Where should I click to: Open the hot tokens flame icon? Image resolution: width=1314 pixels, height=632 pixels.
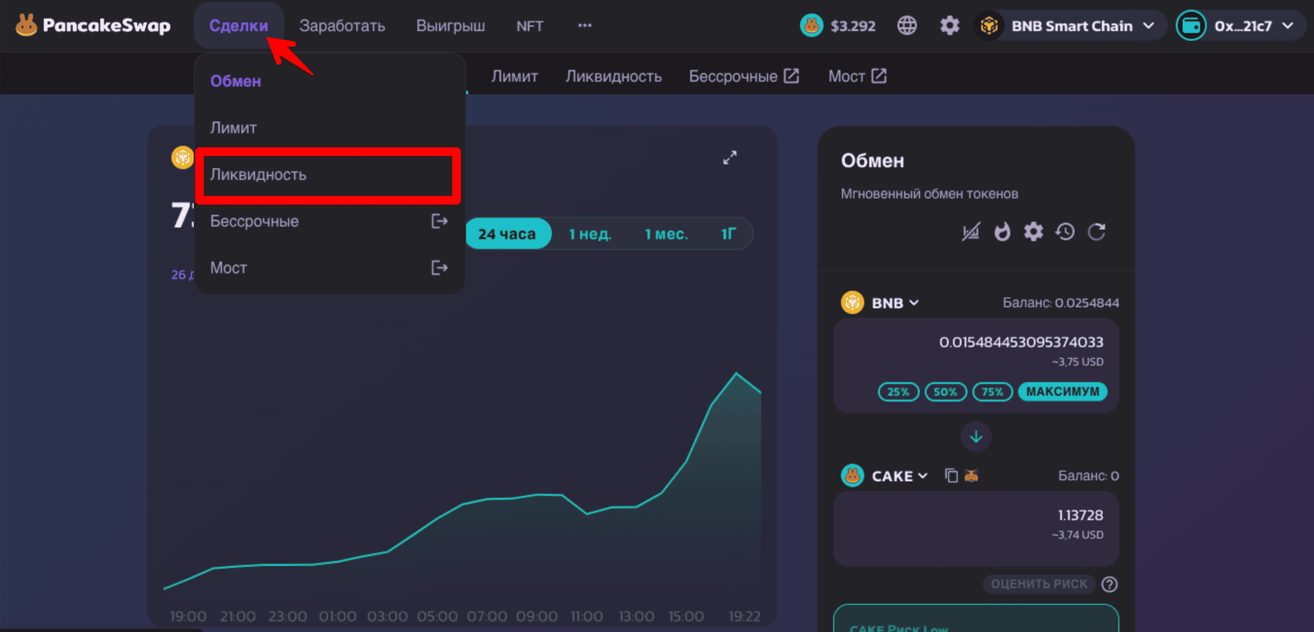(1002, 232)
